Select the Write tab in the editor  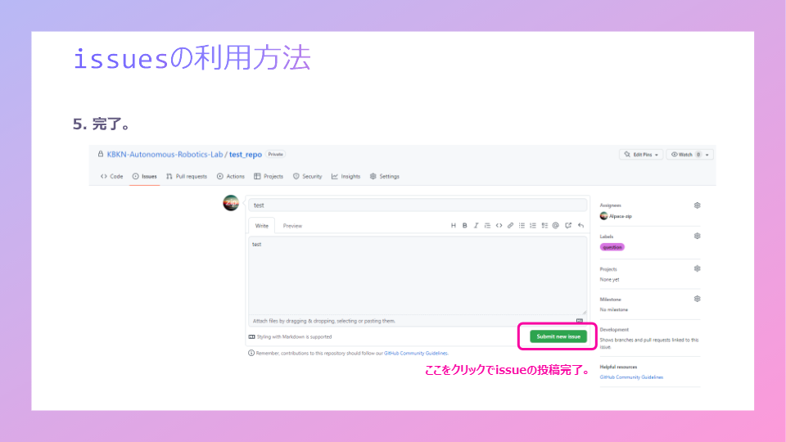point(262,226)
